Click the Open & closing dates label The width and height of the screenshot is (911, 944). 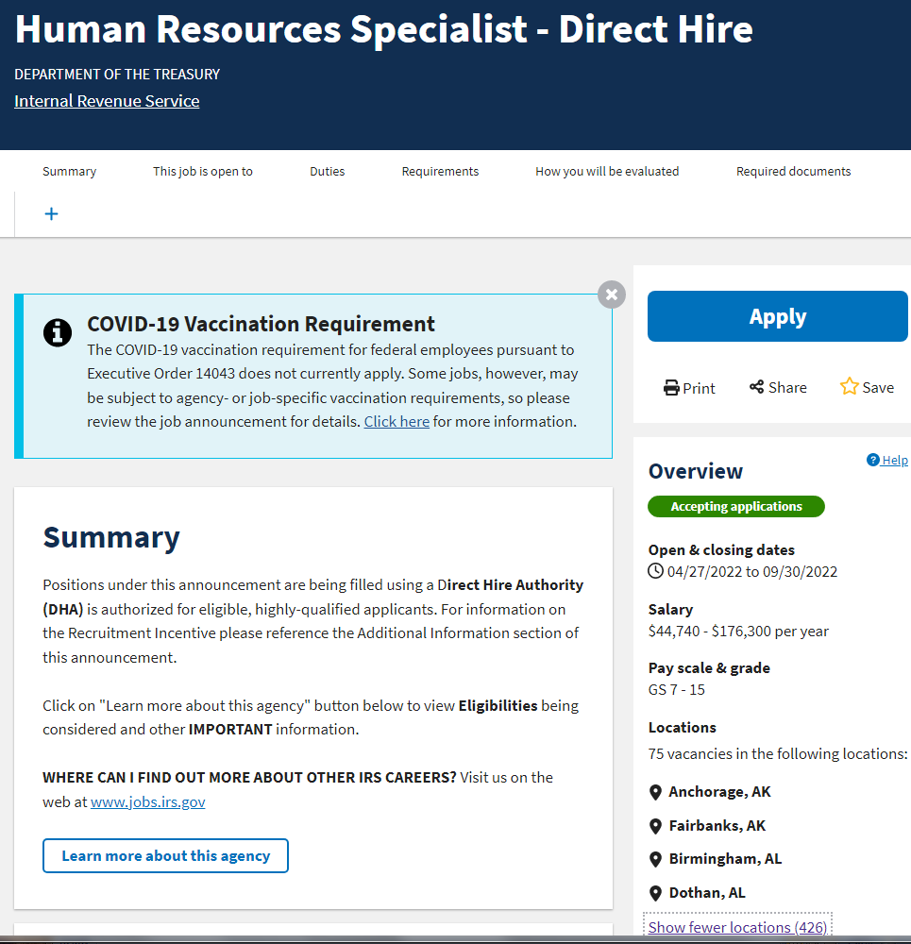pyautogui.click(x=721, y=549)
